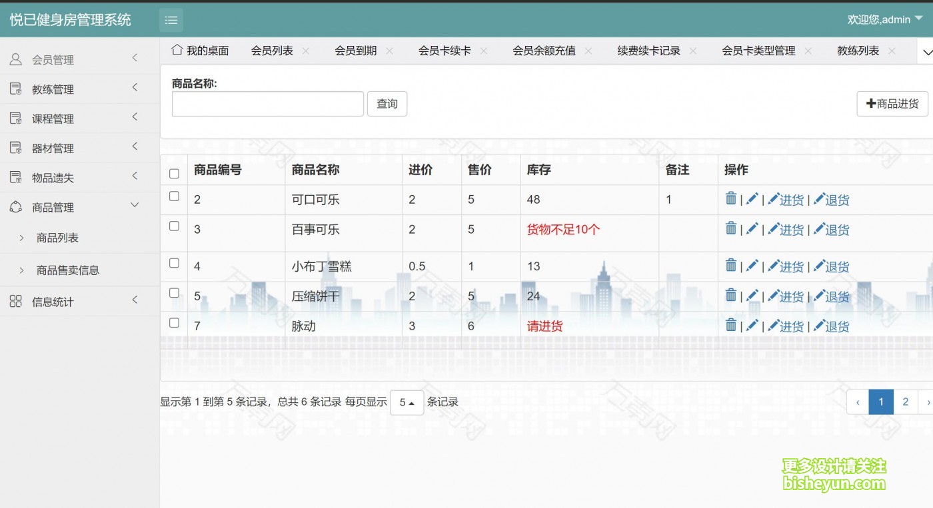Check the 压缩饼干 row checkbox
933x508 pixels.
point(174,293)
